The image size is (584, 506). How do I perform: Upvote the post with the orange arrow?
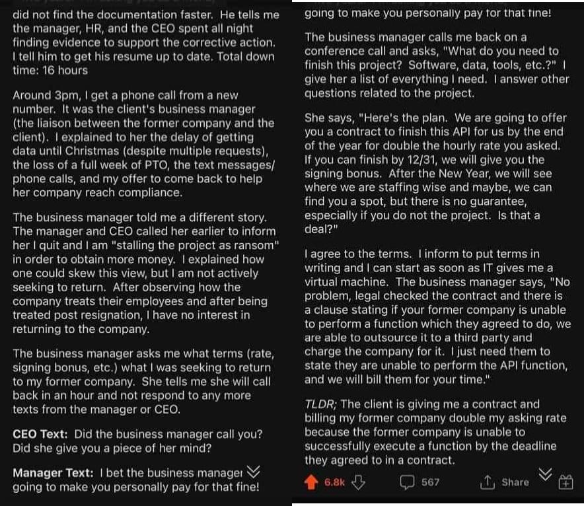coord(312,482)
